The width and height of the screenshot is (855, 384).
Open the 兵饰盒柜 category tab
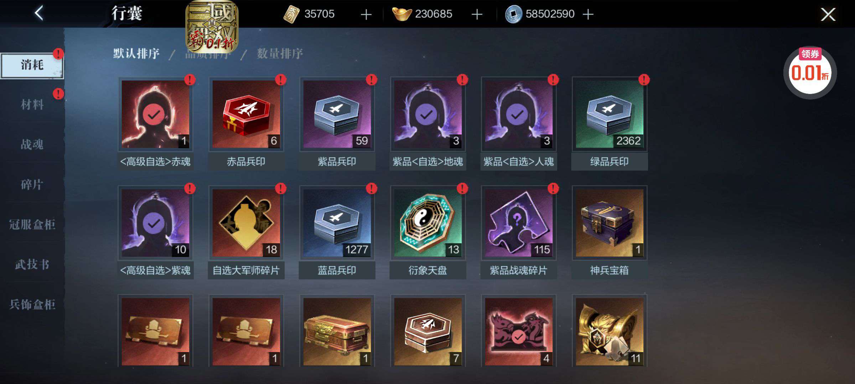pos(32,304)
